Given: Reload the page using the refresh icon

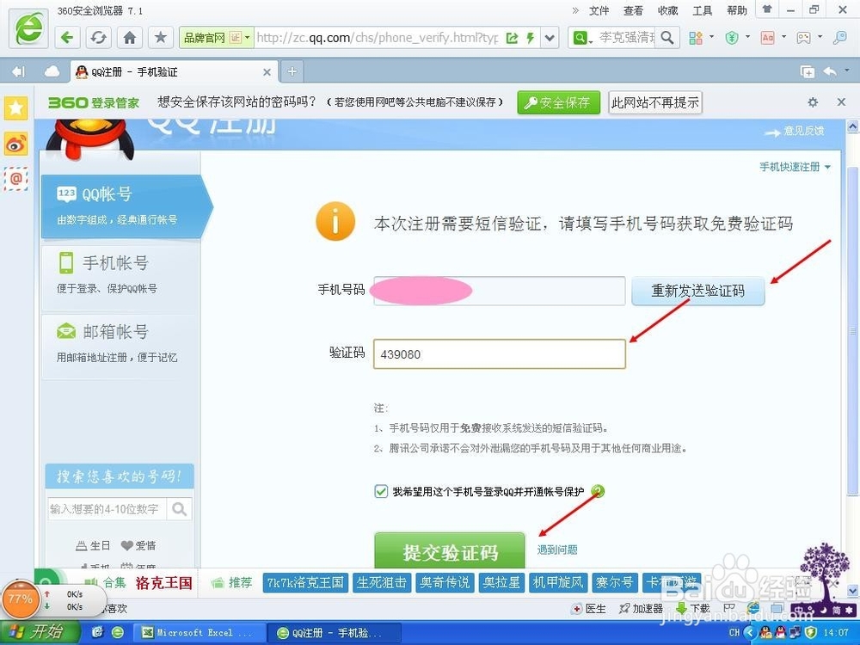Looking at the screenshot, I should pyautogui.click(x=98, y=37).
